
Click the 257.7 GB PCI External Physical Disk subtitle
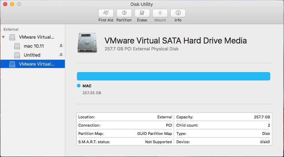tap(141, 49)
